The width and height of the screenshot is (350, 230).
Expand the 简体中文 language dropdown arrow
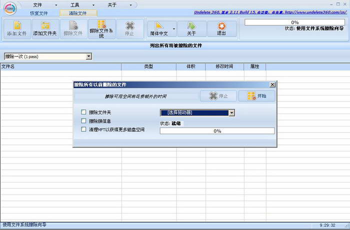174,29
